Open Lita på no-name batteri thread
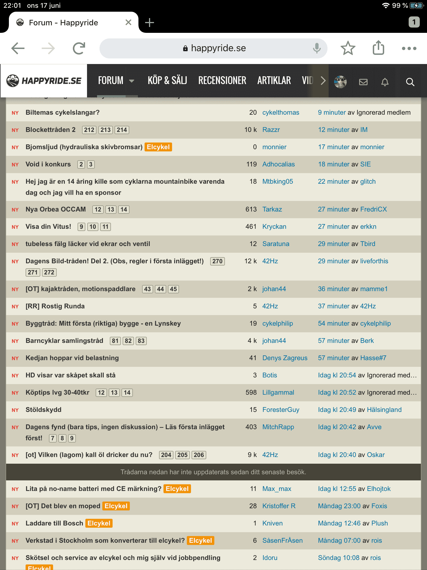Screen dimensions: 427x570 (93, 489)
